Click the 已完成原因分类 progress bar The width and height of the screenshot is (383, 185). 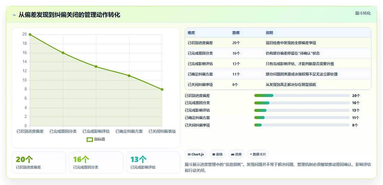tap(302, 103)
